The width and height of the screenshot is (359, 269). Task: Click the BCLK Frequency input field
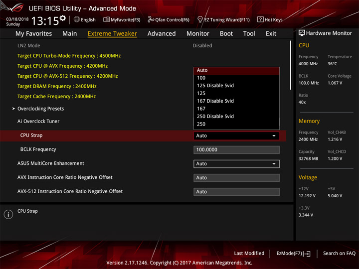tap(236, 150)
